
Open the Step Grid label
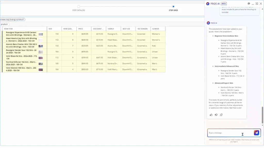(173, 10)
